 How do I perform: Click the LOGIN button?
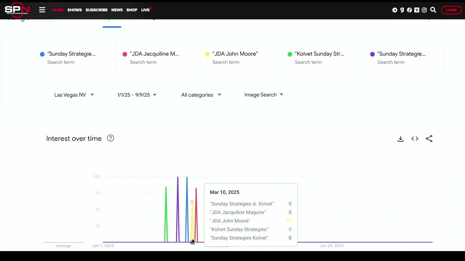point(451,10)
